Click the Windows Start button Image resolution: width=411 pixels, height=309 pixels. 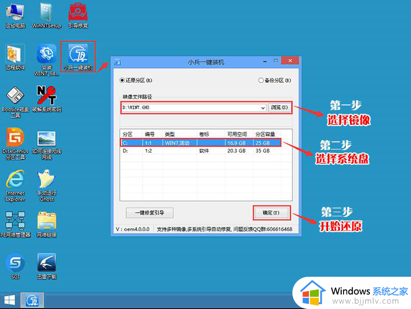[x=10, y=300]
